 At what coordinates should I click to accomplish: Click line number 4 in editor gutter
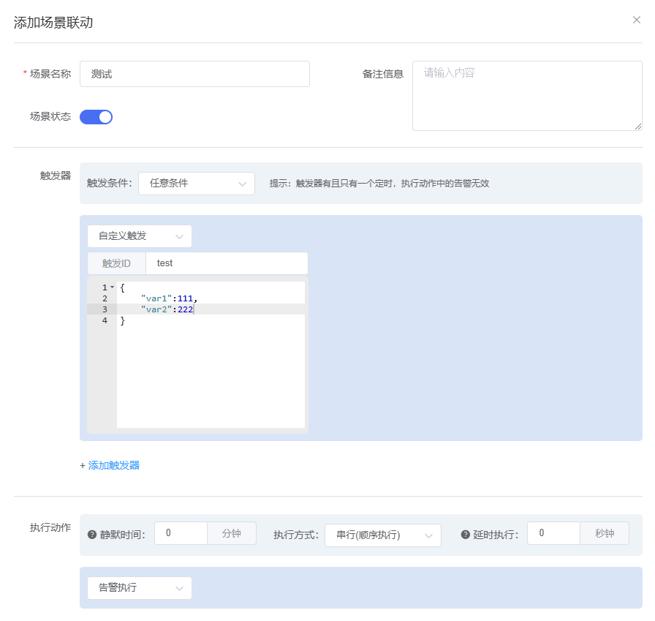coord(105,320)
